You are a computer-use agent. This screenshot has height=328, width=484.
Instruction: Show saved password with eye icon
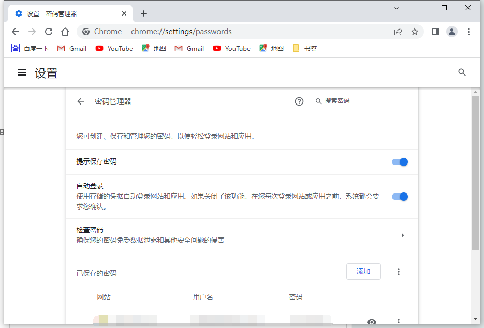[371, 322]
